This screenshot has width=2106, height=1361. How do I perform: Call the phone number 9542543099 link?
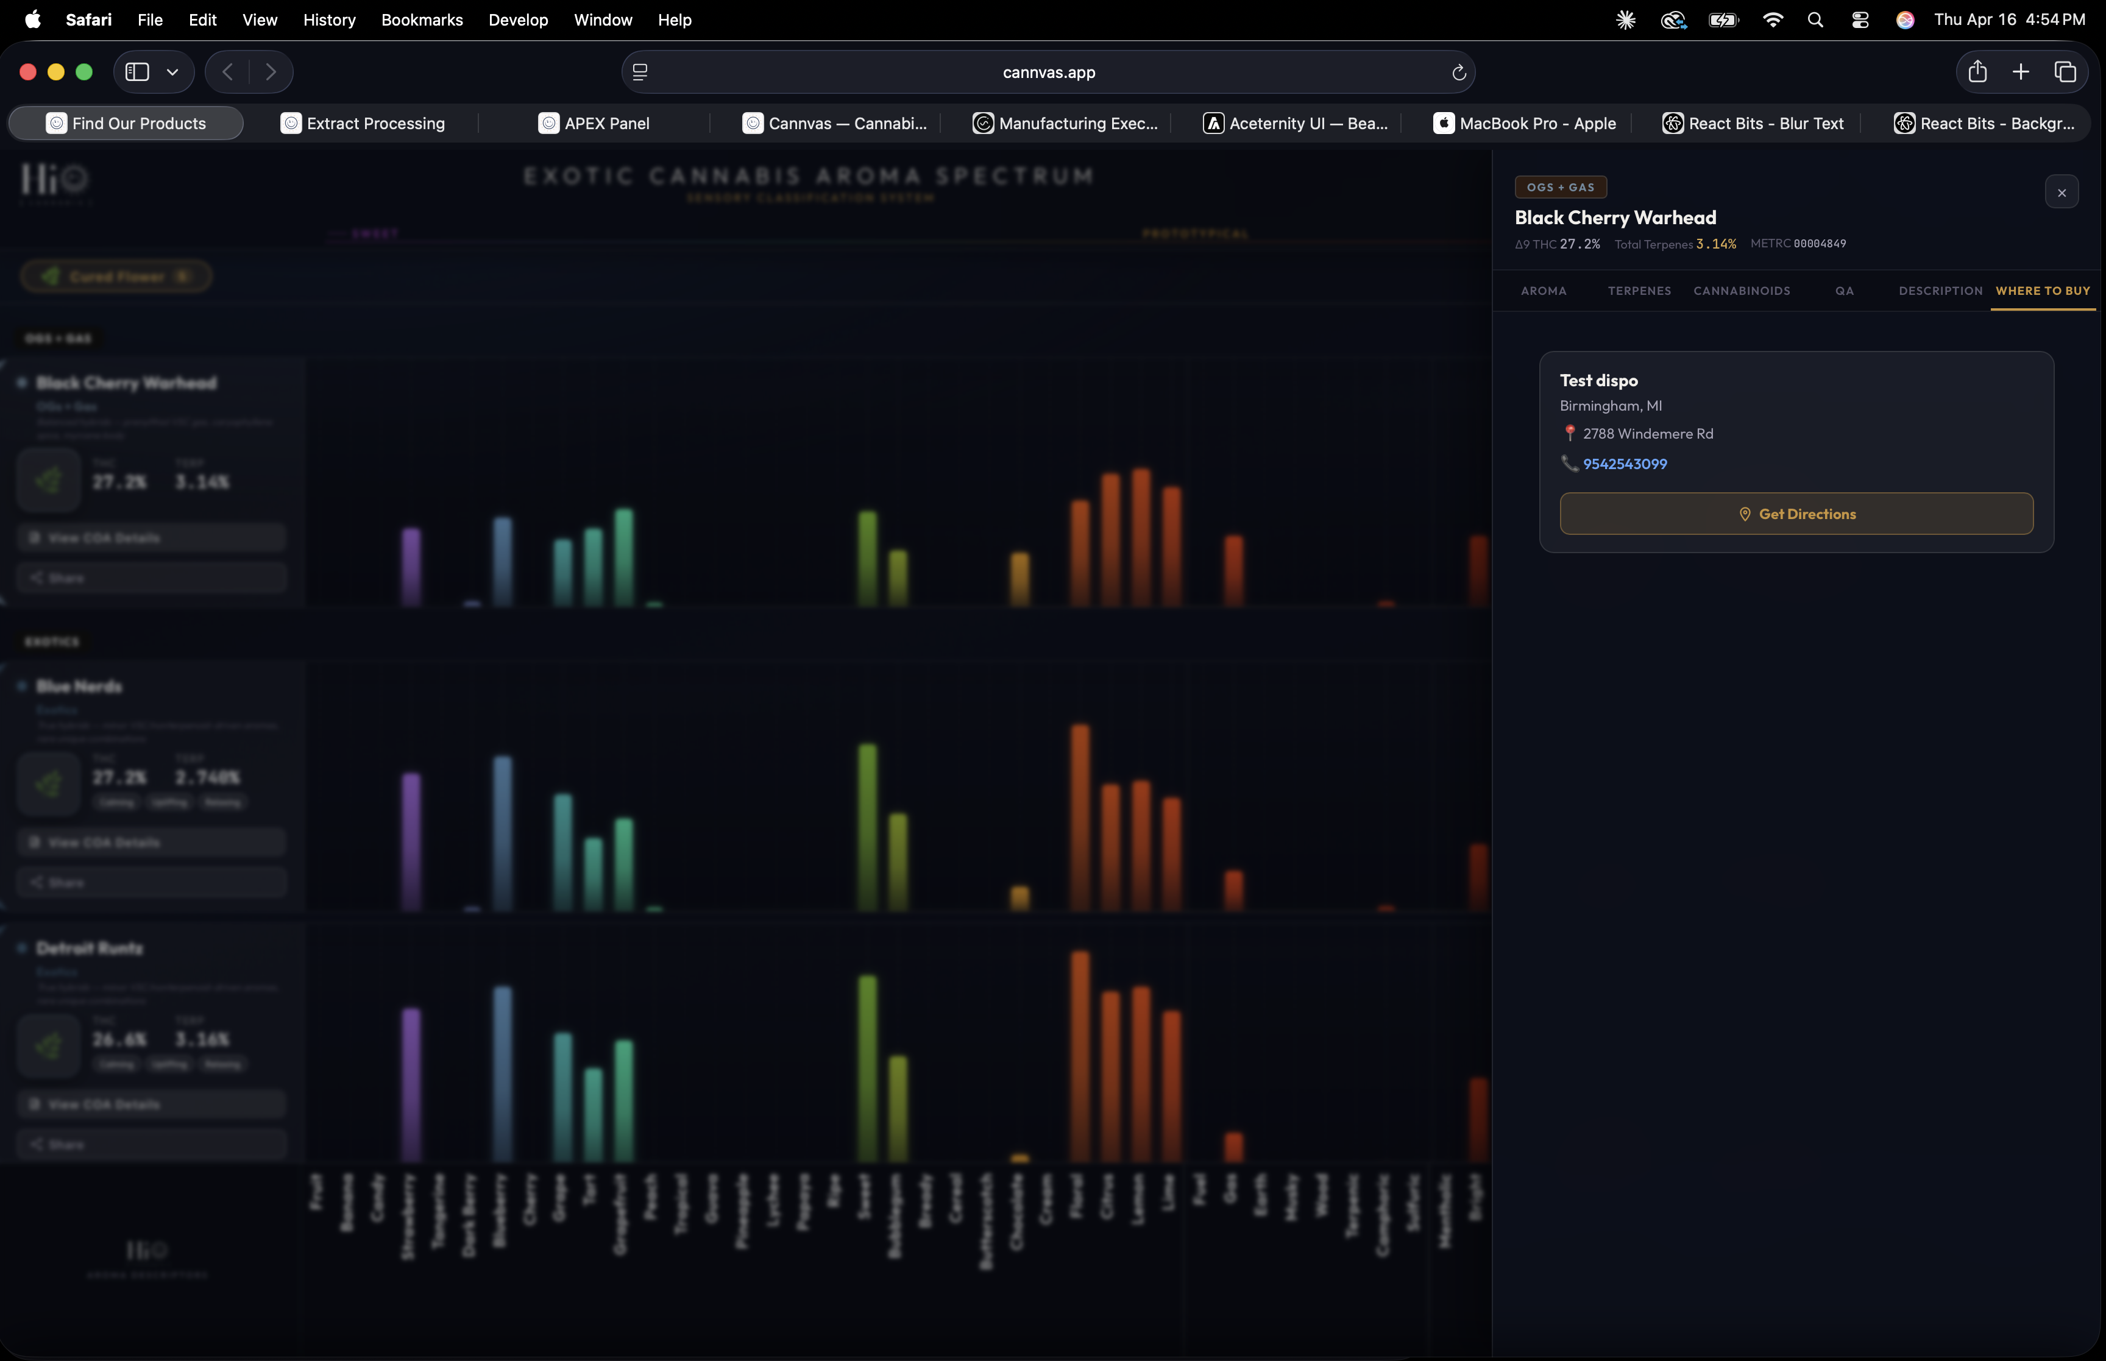tap(1625, 464)
